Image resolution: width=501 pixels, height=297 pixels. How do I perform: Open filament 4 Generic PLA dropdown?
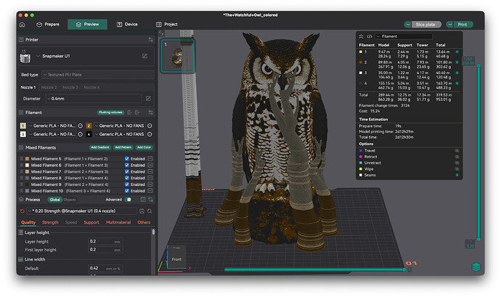(120, 134)
